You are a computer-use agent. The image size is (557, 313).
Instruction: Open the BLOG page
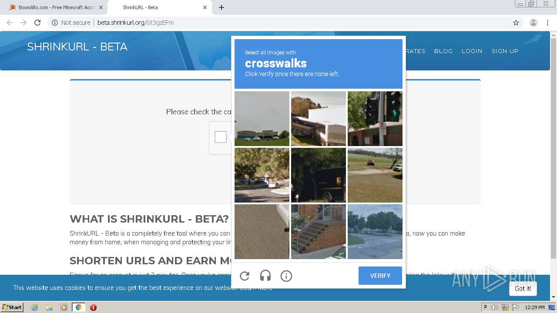tap(443, 51)
